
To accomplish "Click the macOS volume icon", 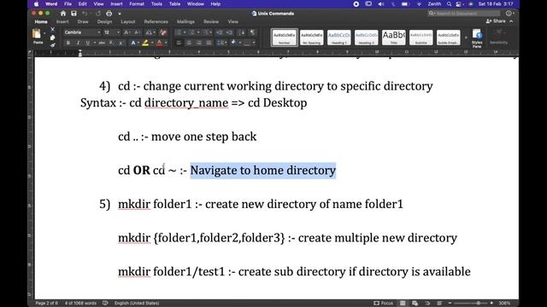I will pos(381,3).
